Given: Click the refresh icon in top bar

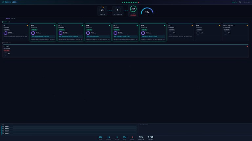Looking at the screenshot, I should click(x=240, y=2).
